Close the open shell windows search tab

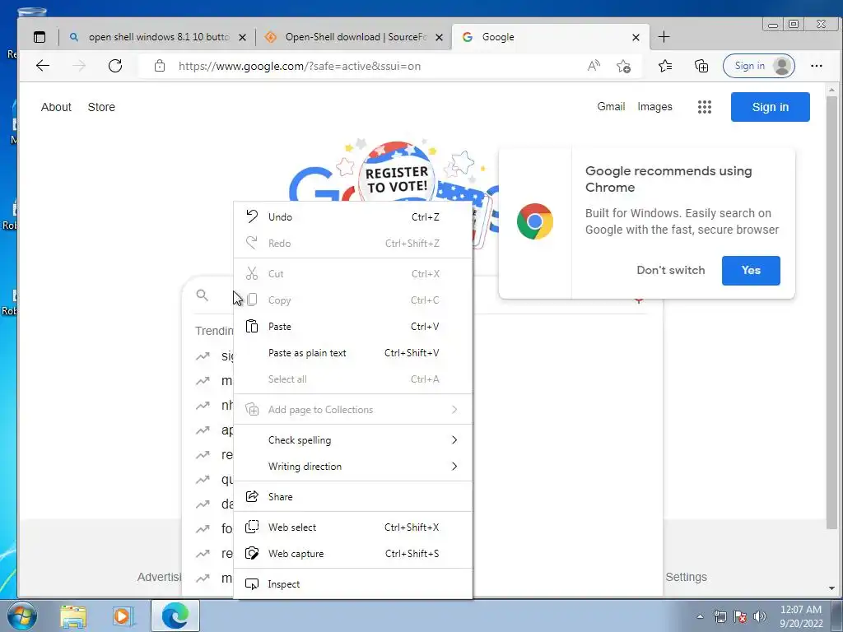[x=243, y=37]
